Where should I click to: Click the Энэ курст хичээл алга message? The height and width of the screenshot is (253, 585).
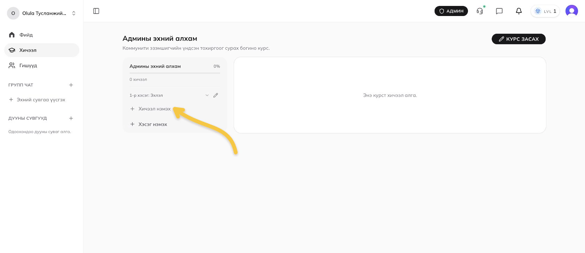[x=390, y=95]
